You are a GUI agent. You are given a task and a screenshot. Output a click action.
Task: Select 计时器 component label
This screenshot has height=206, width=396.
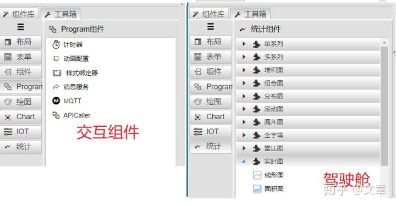tap(73, 45)
